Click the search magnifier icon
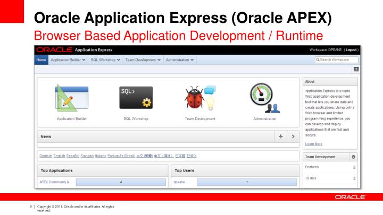The height and width of the screenshot is (215, 383). pyautogui.click(x=318, y=59)
